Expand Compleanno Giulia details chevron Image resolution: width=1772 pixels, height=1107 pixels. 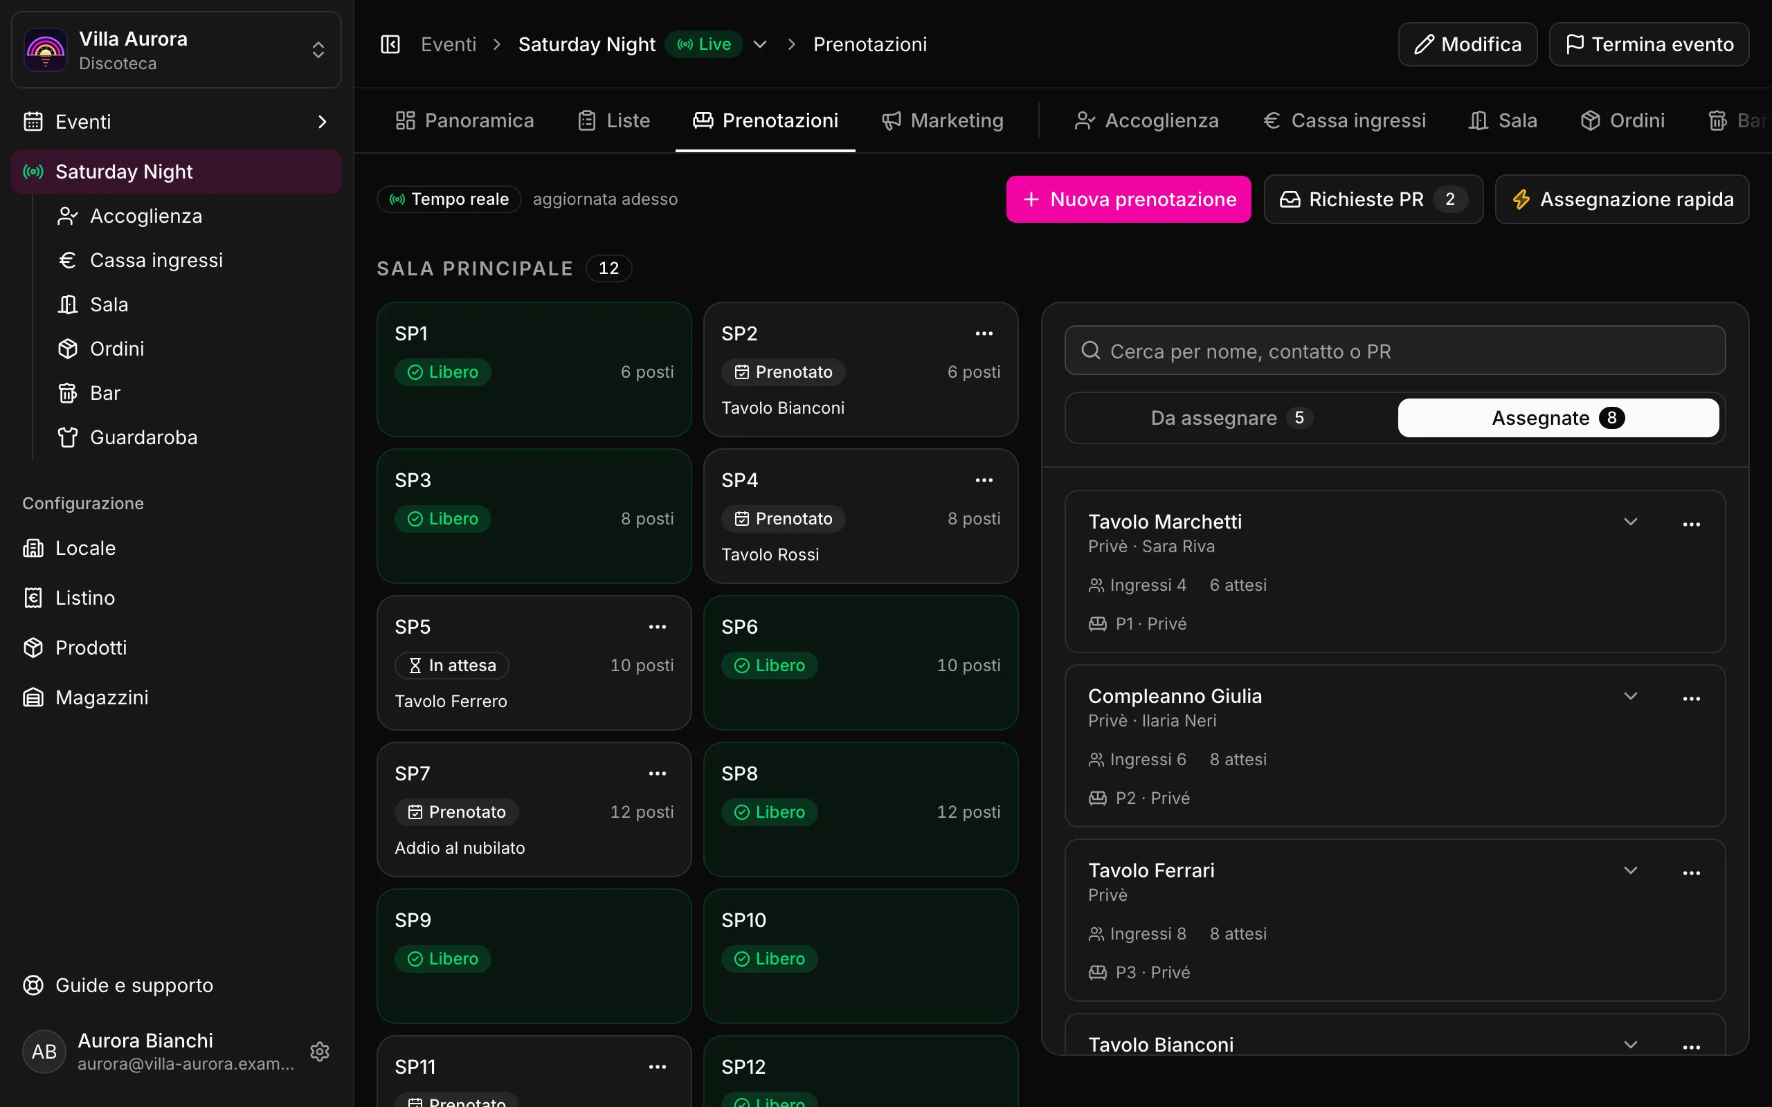[1630, 695]
